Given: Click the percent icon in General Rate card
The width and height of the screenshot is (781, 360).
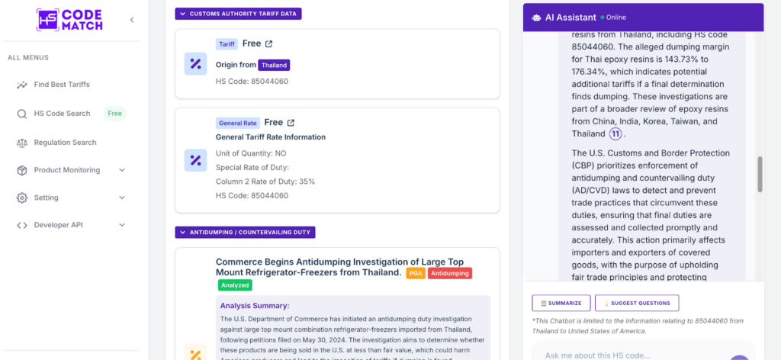Looking at the screenshot, I should (196, 160).
